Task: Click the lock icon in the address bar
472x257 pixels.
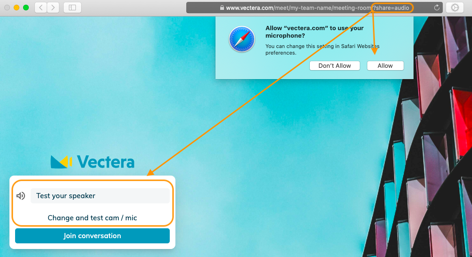Action: pos(222,8)
